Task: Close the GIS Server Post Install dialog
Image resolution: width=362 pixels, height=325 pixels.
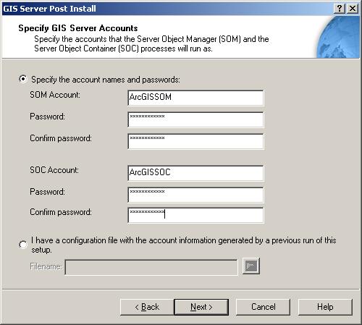Action: pos(353,9)
